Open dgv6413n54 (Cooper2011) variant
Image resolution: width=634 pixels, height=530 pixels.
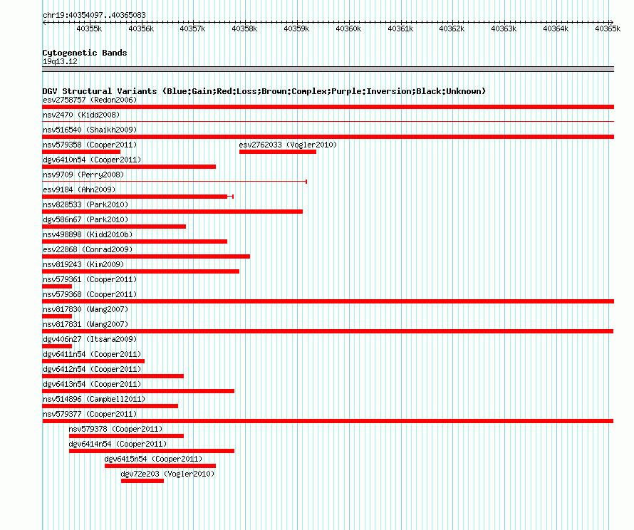coord(92,384)
